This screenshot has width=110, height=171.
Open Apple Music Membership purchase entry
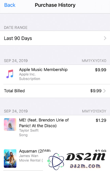coord(55,74)
